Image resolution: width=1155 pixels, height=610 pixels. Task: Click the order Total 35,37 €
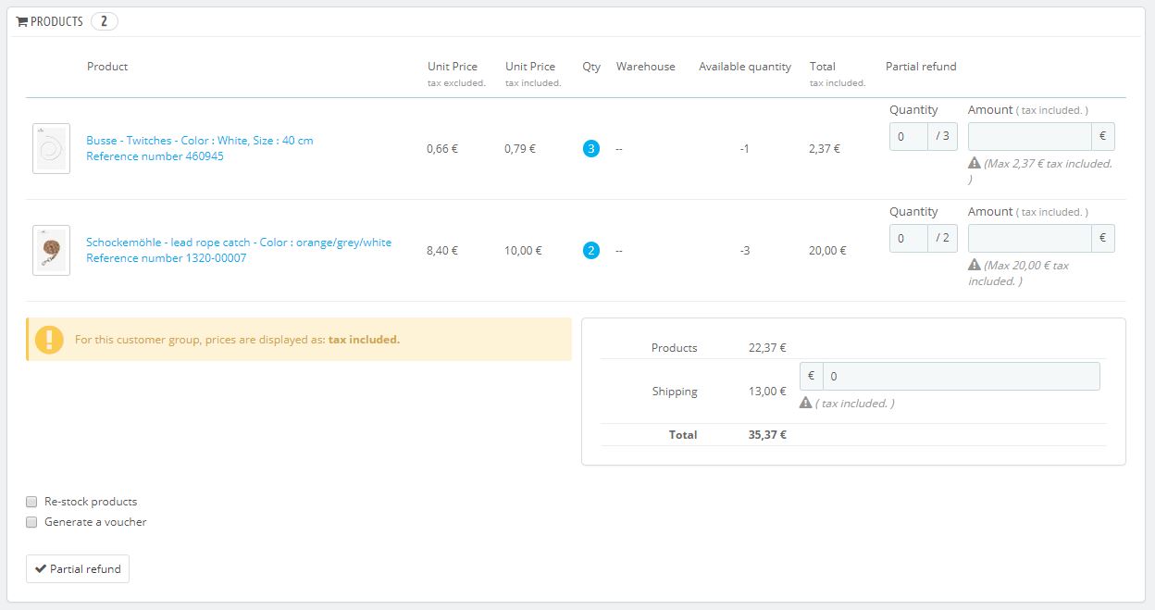pyautogui.click(x=767, y=434)
